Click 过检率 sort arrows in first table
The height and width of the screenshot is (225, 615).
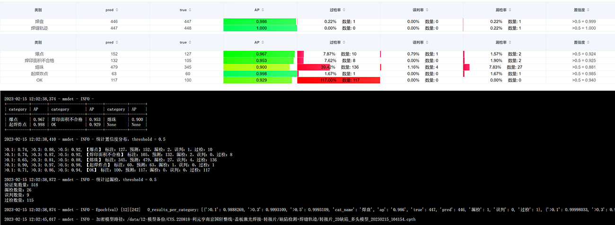[344, 10]
